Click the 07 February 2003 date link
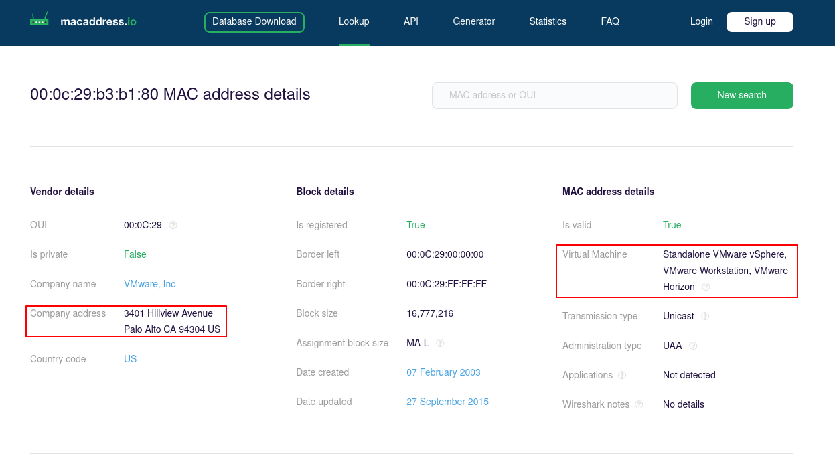 coord(443,372)
